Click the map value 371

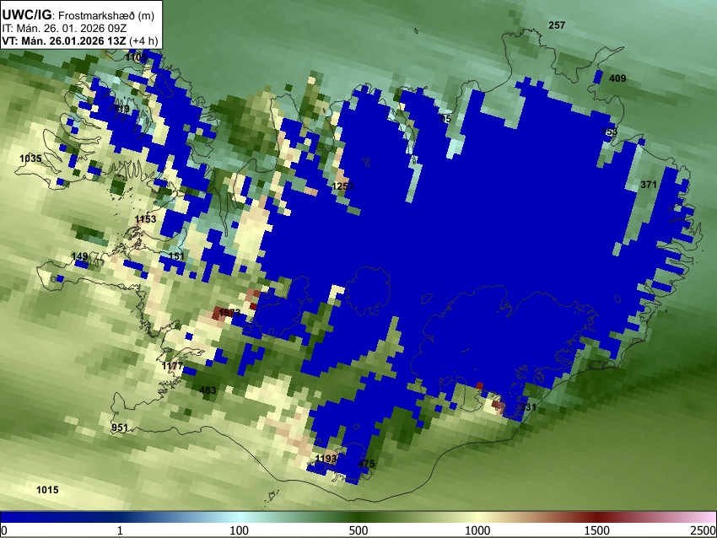649,185
